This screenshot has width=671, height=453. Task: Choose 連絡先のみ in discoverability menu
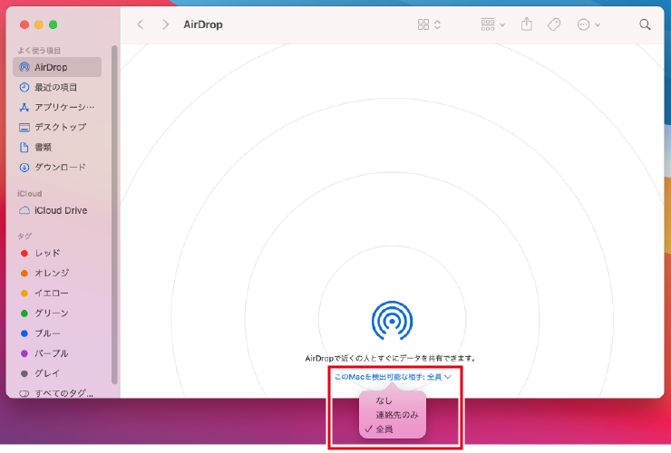click(393, 415)
